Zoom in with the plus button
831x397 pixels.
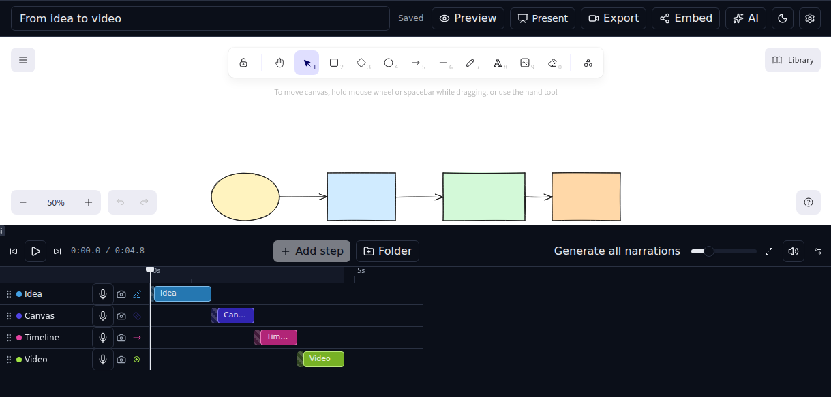(x=89, y=202)
